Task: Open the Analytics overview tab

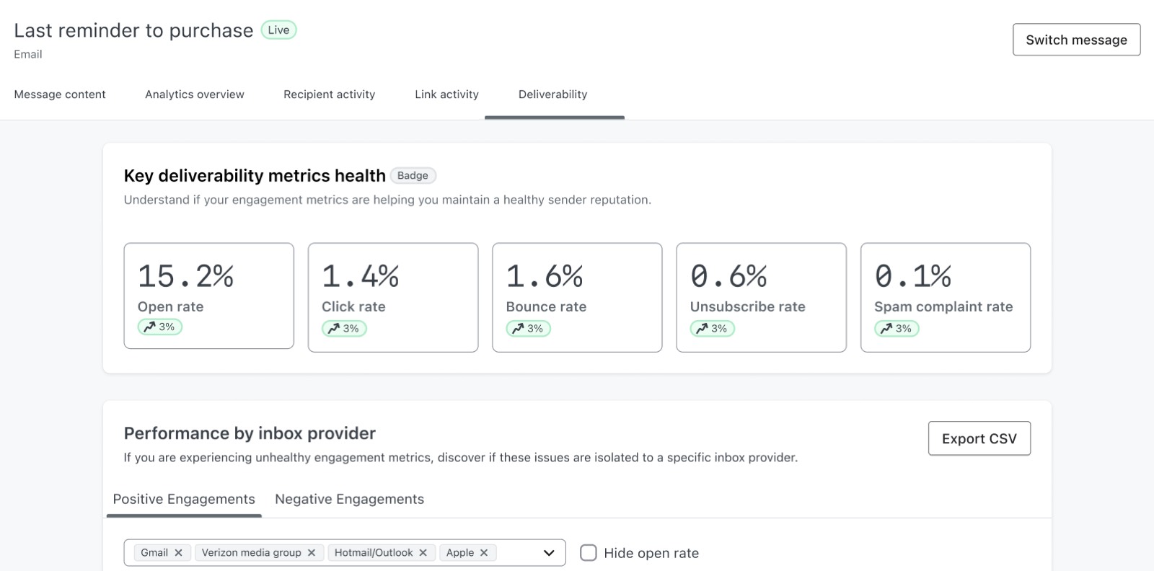Action: tap(195, 94)
